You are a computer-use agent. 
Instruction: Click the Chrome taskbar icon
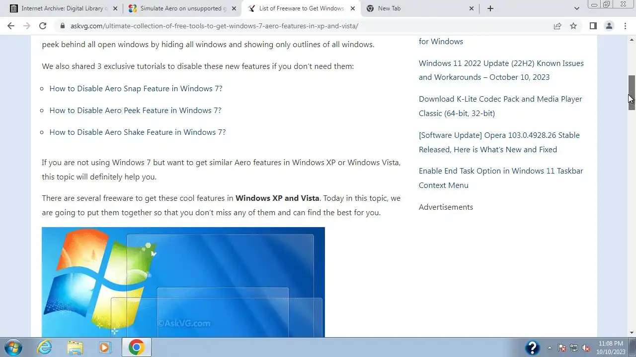[x=136, y=347]
